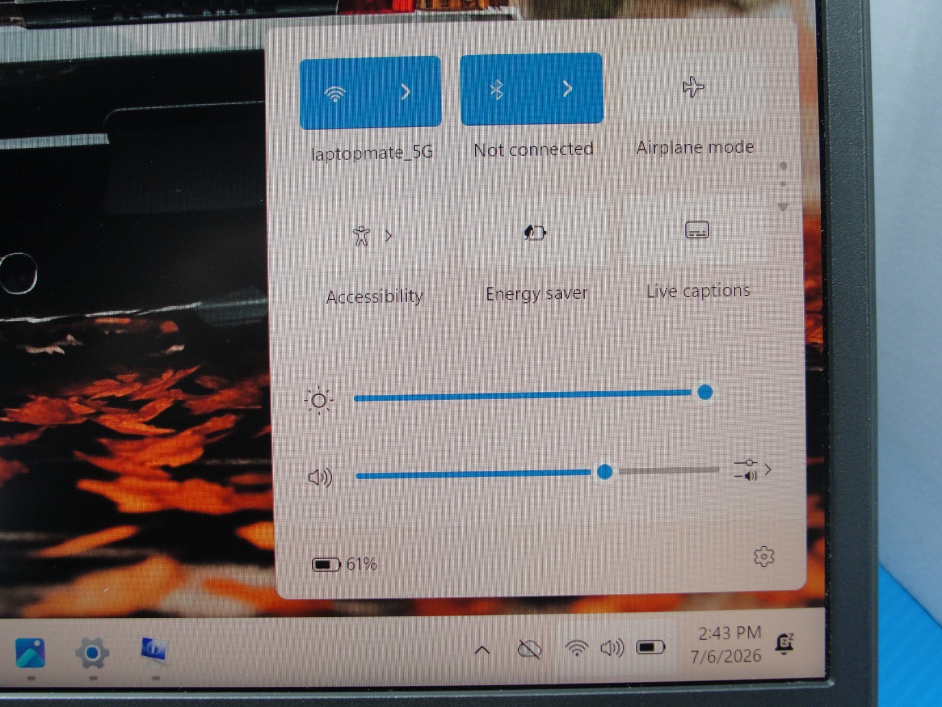The height and width of the screenshot is (707, 942).
Task: Open the sound output selector
Action: tap(753, 470)
